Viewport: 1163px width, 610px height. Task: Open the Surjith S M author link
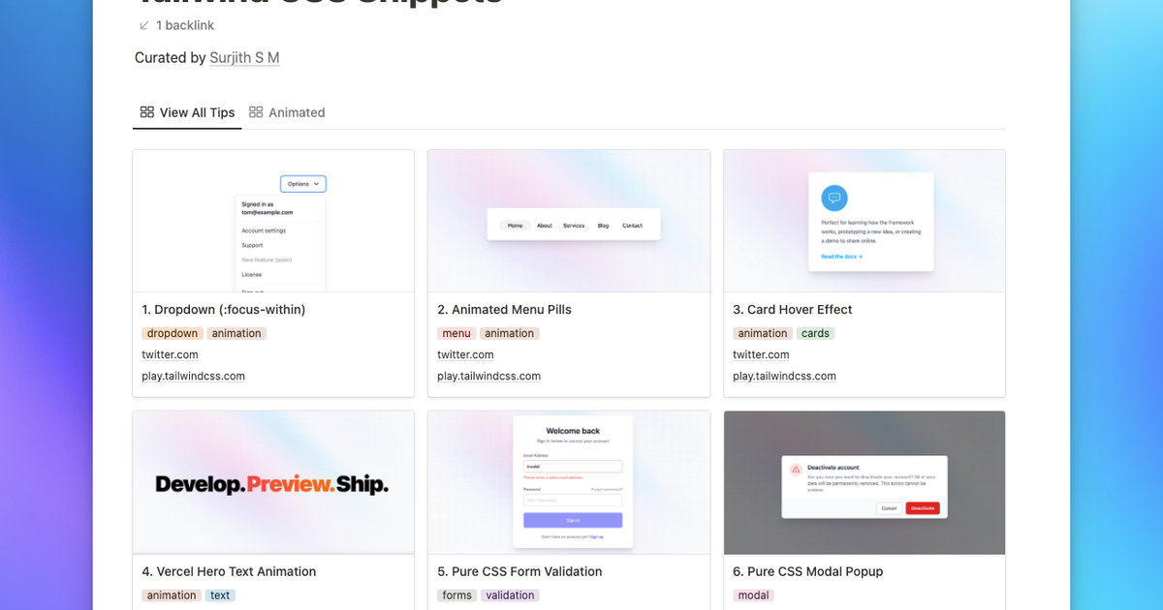point(244,58)
